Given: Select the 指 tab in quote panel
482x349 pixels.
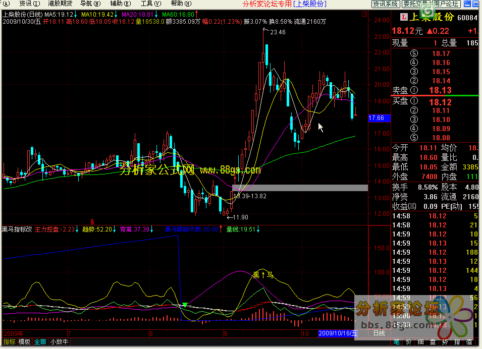Looking at the screenshot, I should click(457, 341).
